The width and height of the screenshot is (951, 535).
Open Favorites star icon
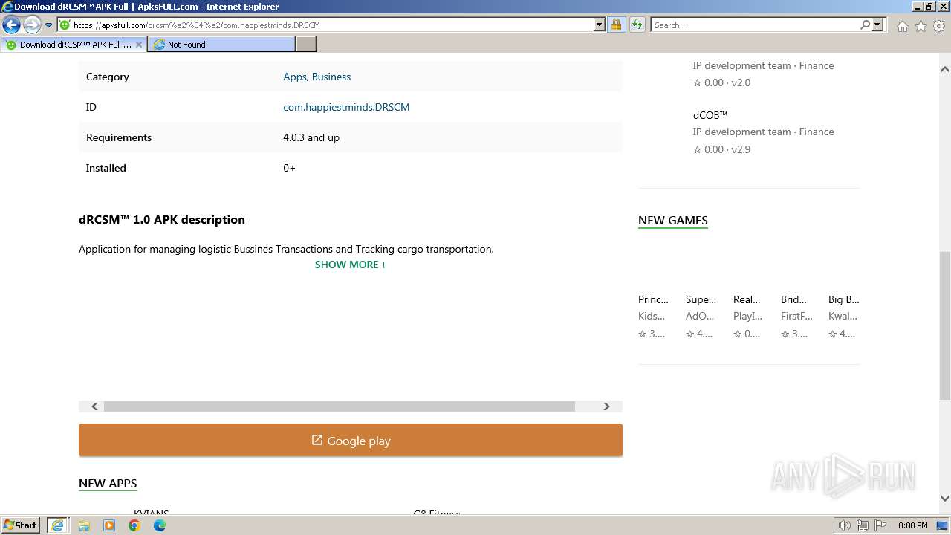921,26
